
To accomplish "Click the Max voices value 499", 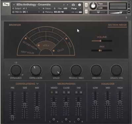I will (65, 9).
